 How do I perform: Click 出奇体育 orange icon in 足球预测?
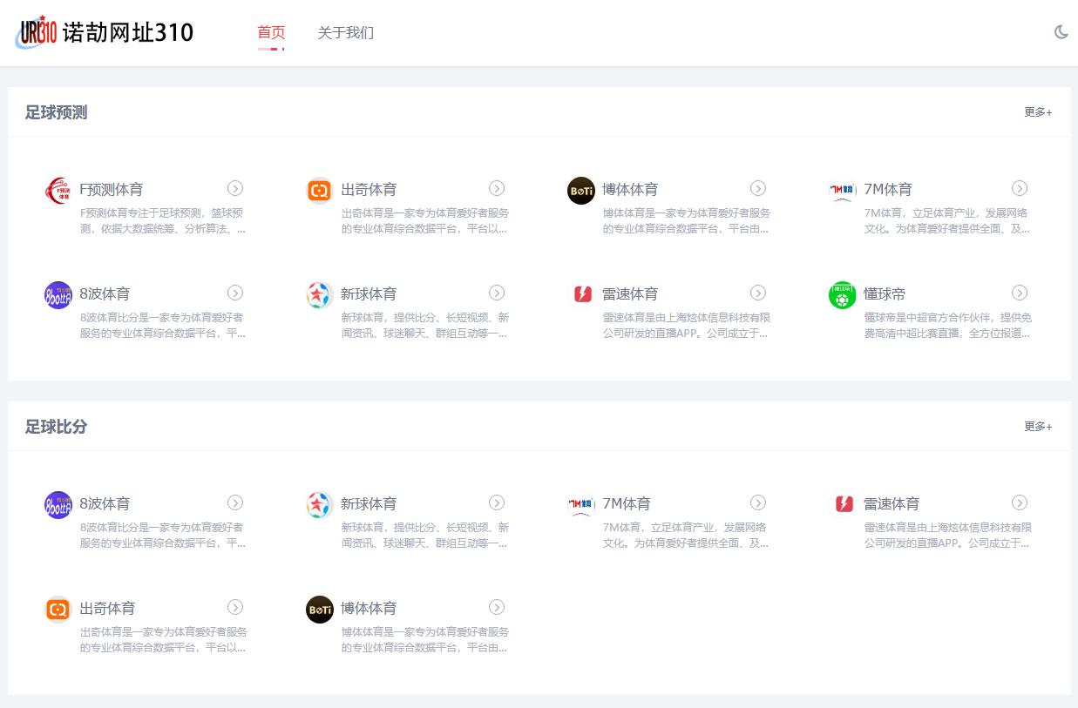pos(320,191)
